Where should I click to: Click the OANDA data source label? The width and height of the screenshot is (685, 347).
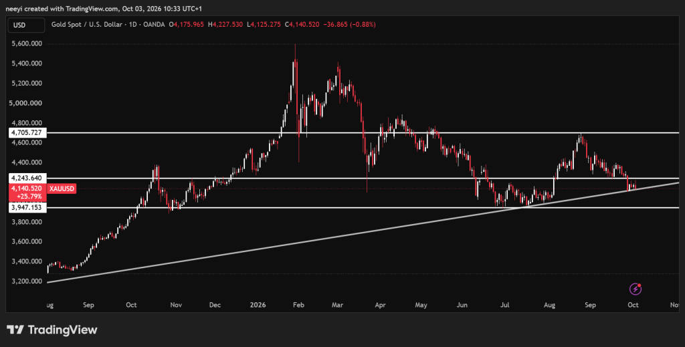pyautogui.click(x=155, y=25)
